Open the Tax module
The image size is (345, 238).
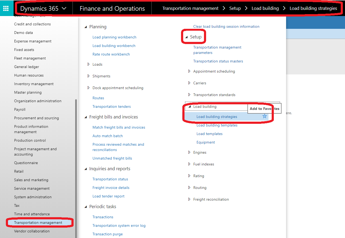(17, 205)
